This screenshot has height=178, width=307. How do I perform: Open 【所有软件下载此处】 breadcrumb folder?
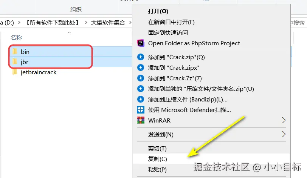pyautogui.click(x=53, y=23)
